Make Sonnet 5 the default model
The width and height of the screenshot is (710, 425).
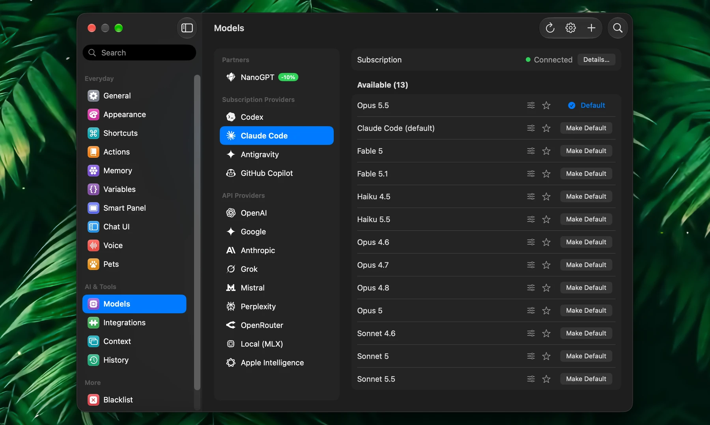[586, 356]
